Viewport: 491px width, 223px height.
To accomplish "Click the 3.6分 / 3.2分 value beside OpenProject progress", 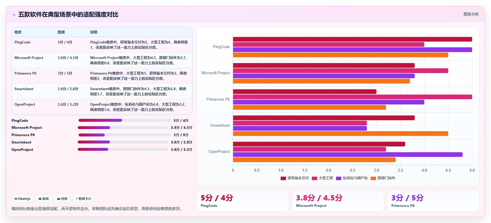I will (x=182, y=149).
